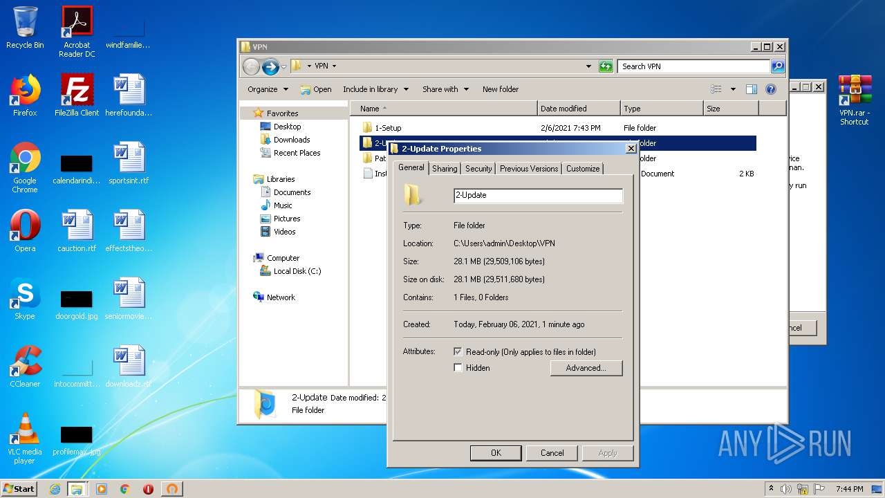Go forward in Explorer navigation
Viewport: 885px width, 498px height.
point(270,66)
